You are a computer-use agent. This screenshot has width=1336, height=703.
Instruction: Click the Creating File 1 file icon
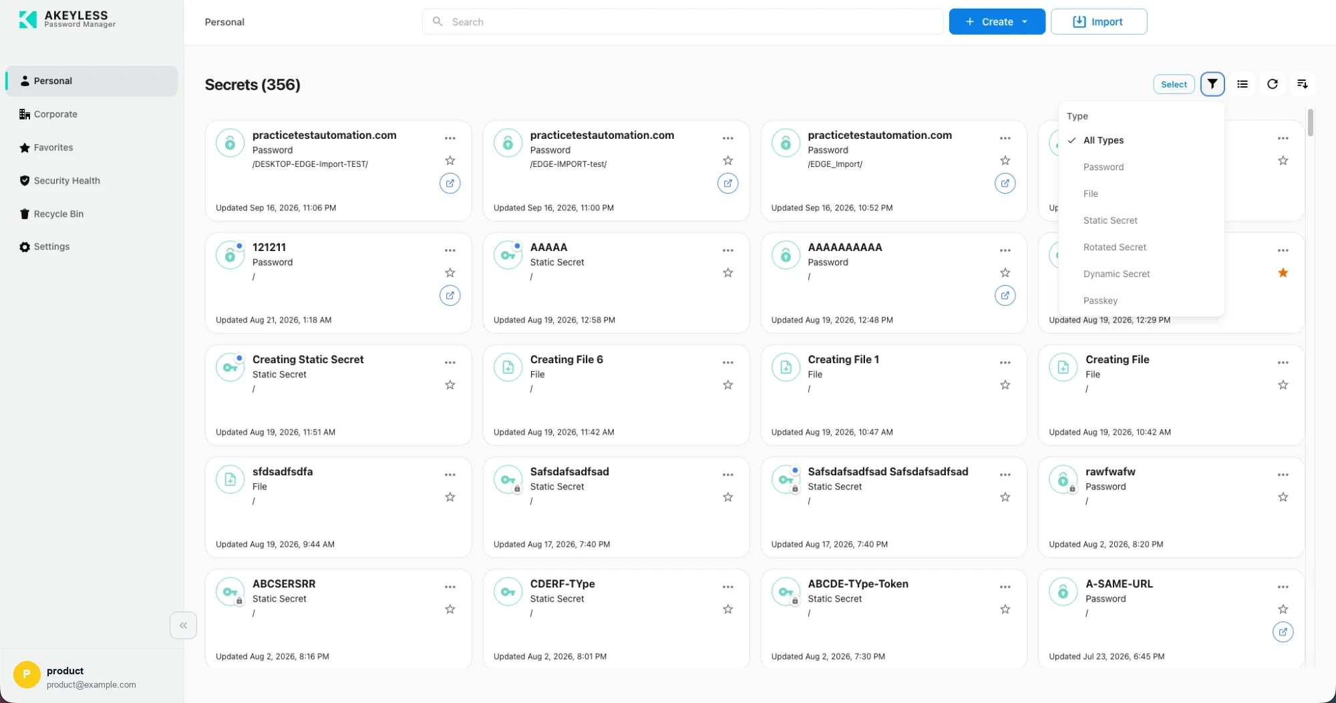(786, 367)
